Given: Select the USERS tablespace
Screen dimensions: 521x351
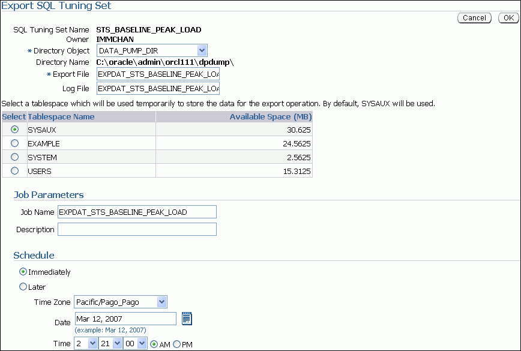Looking at the screenshot, I should click(x=14, y=171).
